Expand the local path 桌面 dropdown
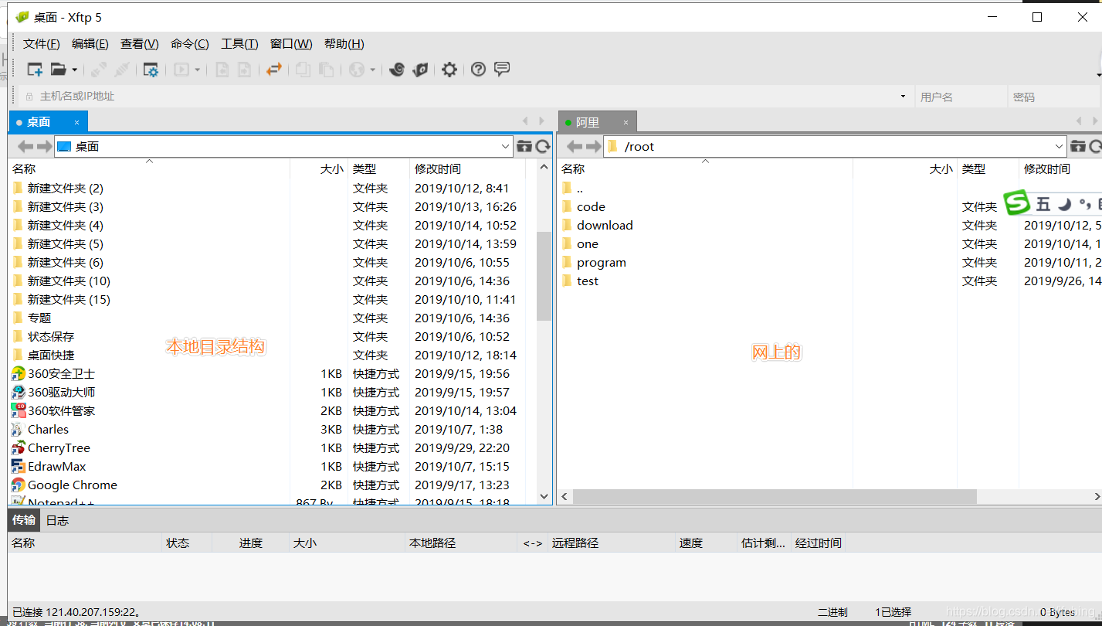 505,146
